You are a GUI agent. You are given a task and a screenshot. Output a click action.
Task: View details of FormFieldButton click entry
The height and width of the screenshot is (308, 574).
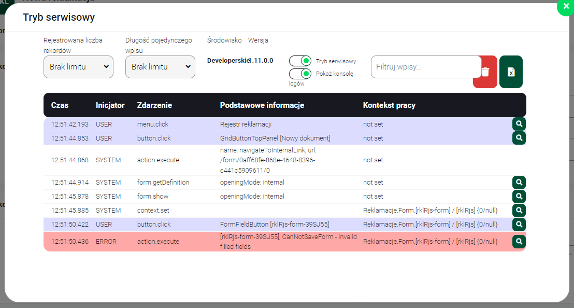click(519, 225)
